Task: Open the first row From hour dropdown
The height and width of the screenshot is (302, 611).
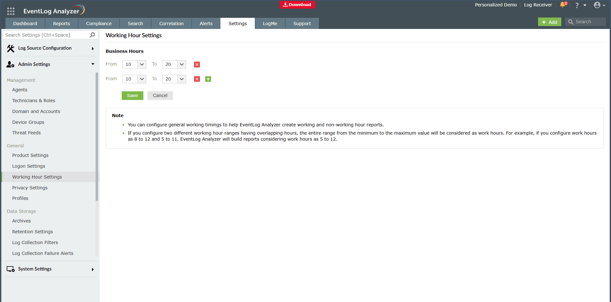Action: tap(134, 65)
